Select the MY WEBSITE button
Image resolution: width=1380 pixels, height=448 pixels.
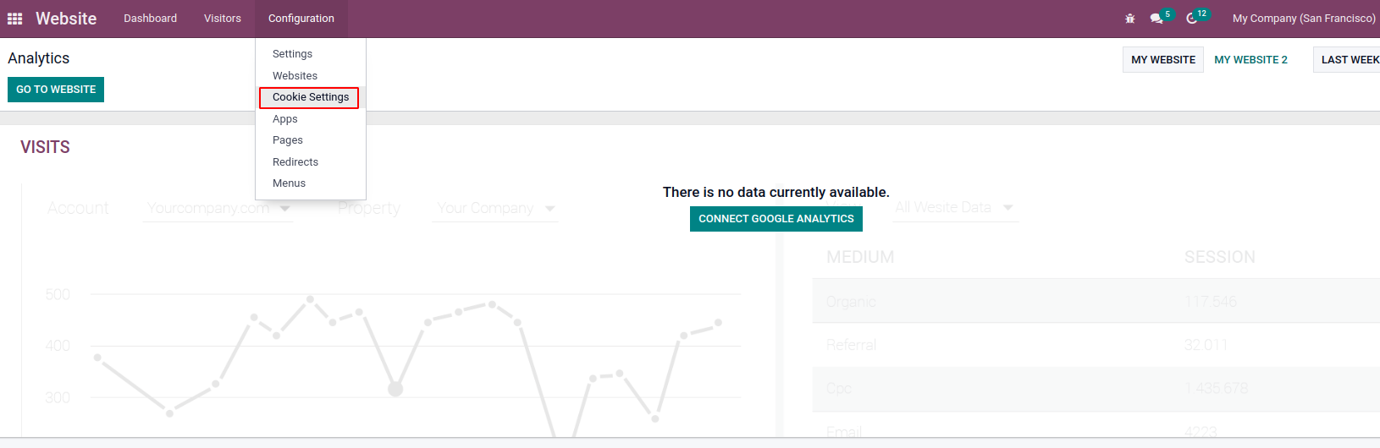[1163, 60]
